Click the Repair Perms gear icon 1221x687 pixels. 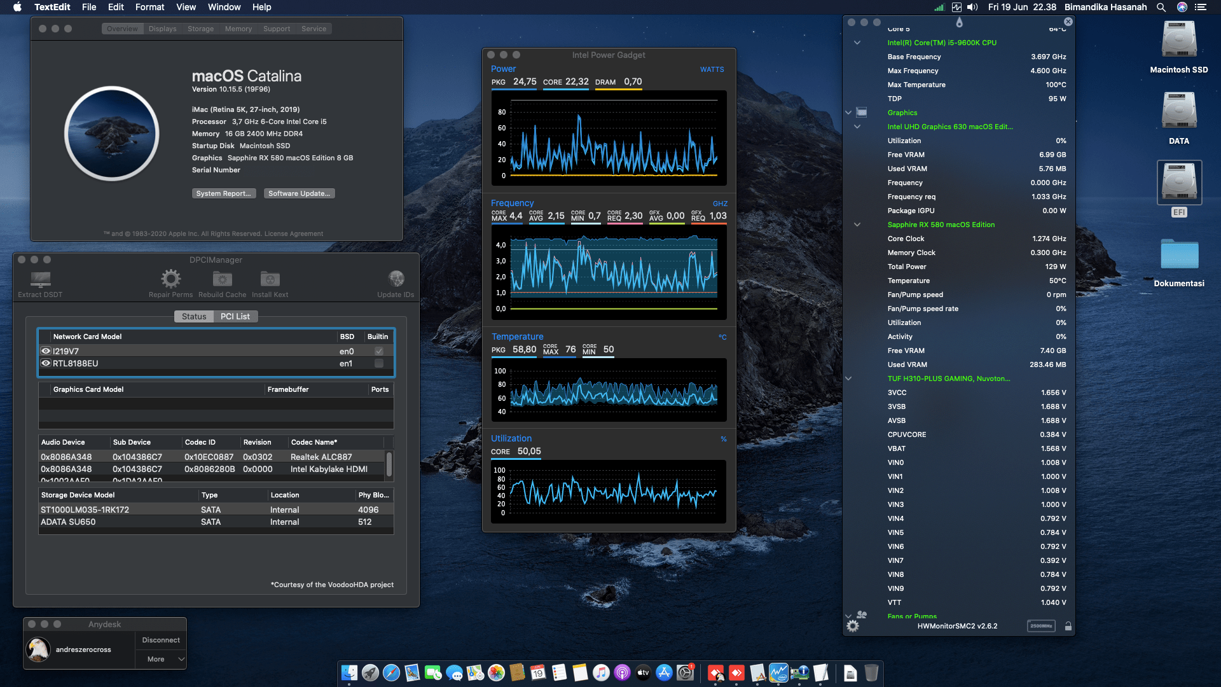(x=170, y=279)
